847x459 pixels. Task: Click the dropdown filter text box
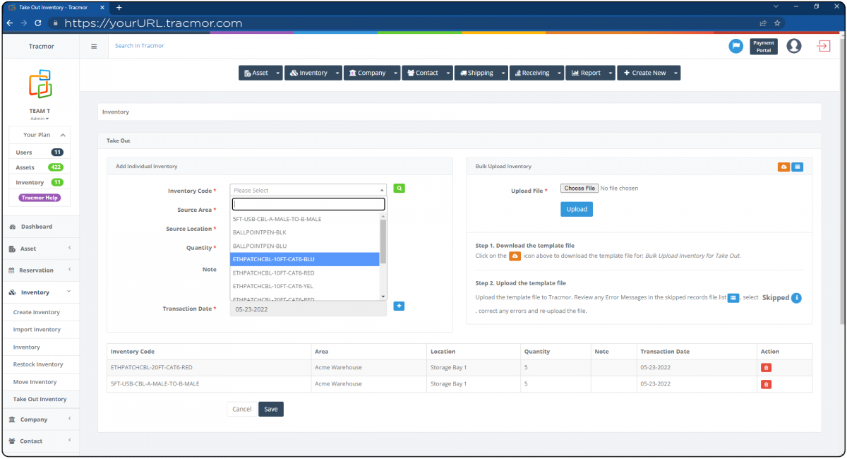308,204
